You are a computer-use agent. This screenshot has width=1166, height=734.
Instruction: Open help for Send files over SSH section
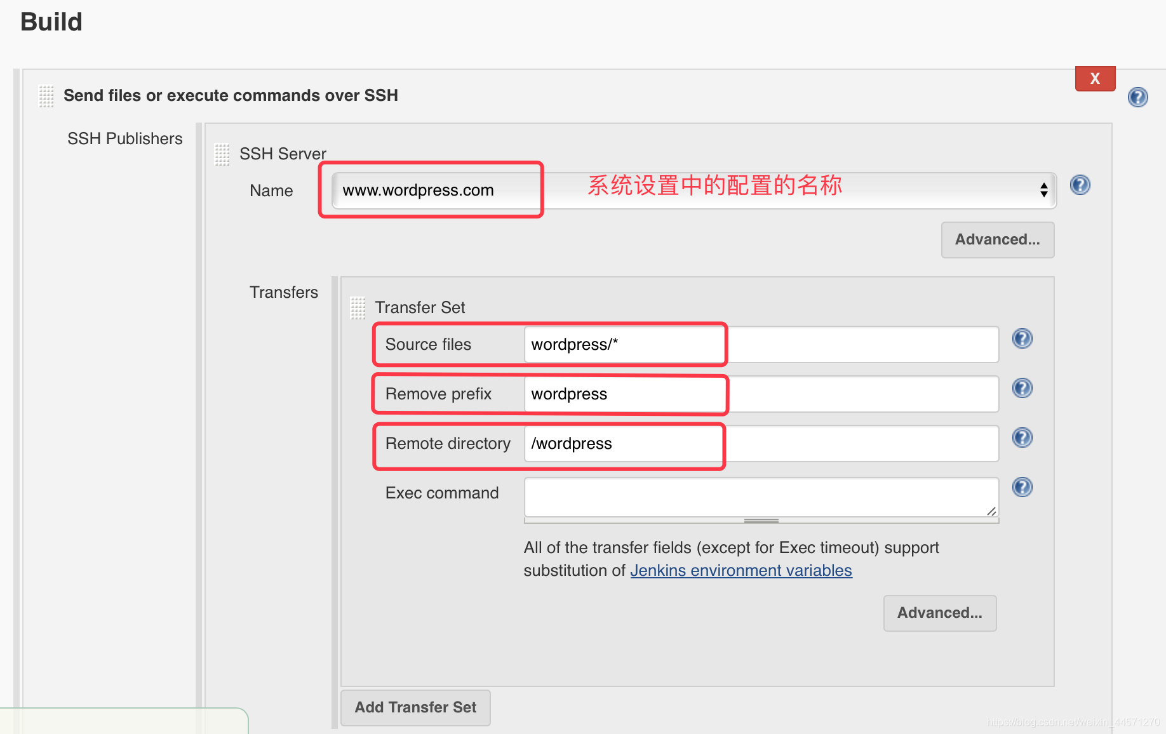1137,97
